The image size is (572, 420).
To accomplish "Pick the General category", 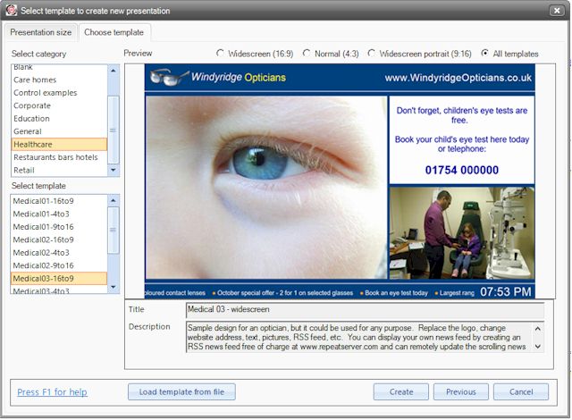I will coord(59,131).
